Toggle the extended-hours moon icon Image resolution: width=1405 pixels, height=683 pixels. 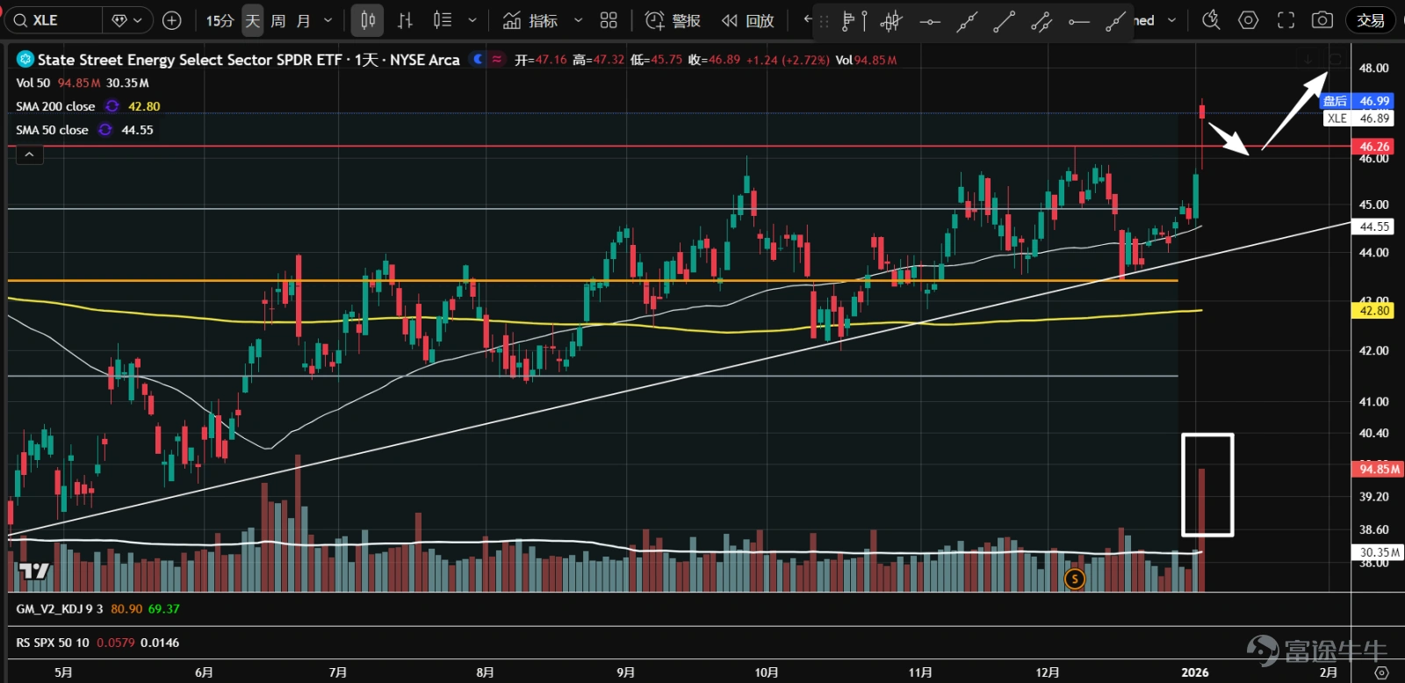click(478, 60)
